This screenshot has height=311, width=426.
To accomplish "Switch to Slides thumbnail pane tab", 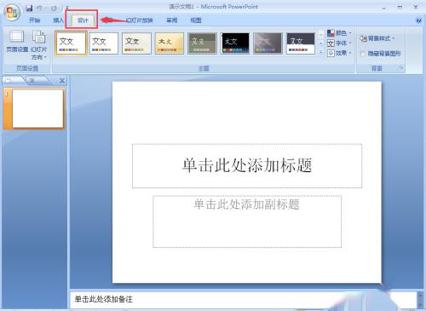I will [9, 80].
